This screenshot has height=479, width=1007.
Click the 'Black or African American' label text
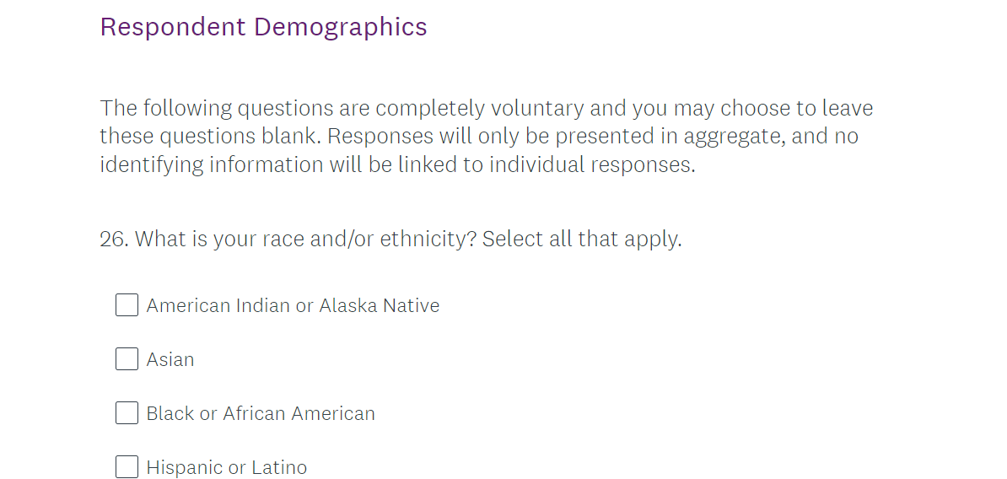coord(261,413)
